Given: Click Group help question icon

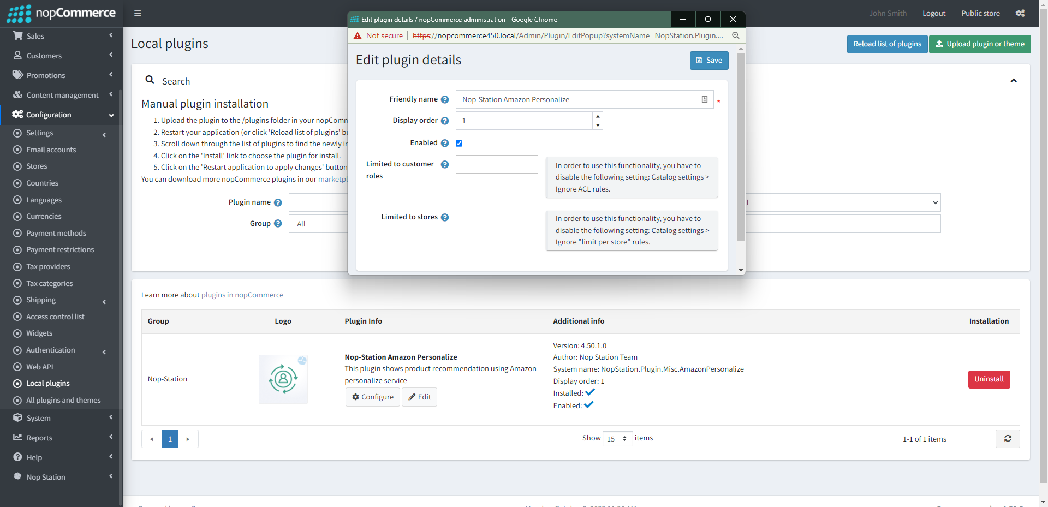Looking at the screenshot, I should coord(278,224).
